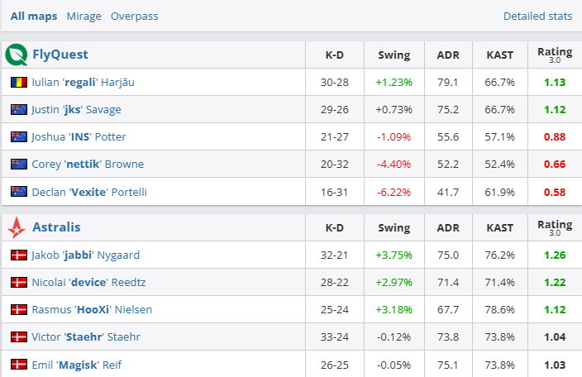Open the Astralis team name link
This screenshot has width=582, height=377.
(x=56, y=227)
